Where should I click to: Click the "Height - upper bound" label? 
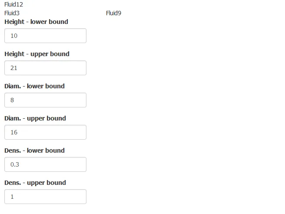coord(37,54)
